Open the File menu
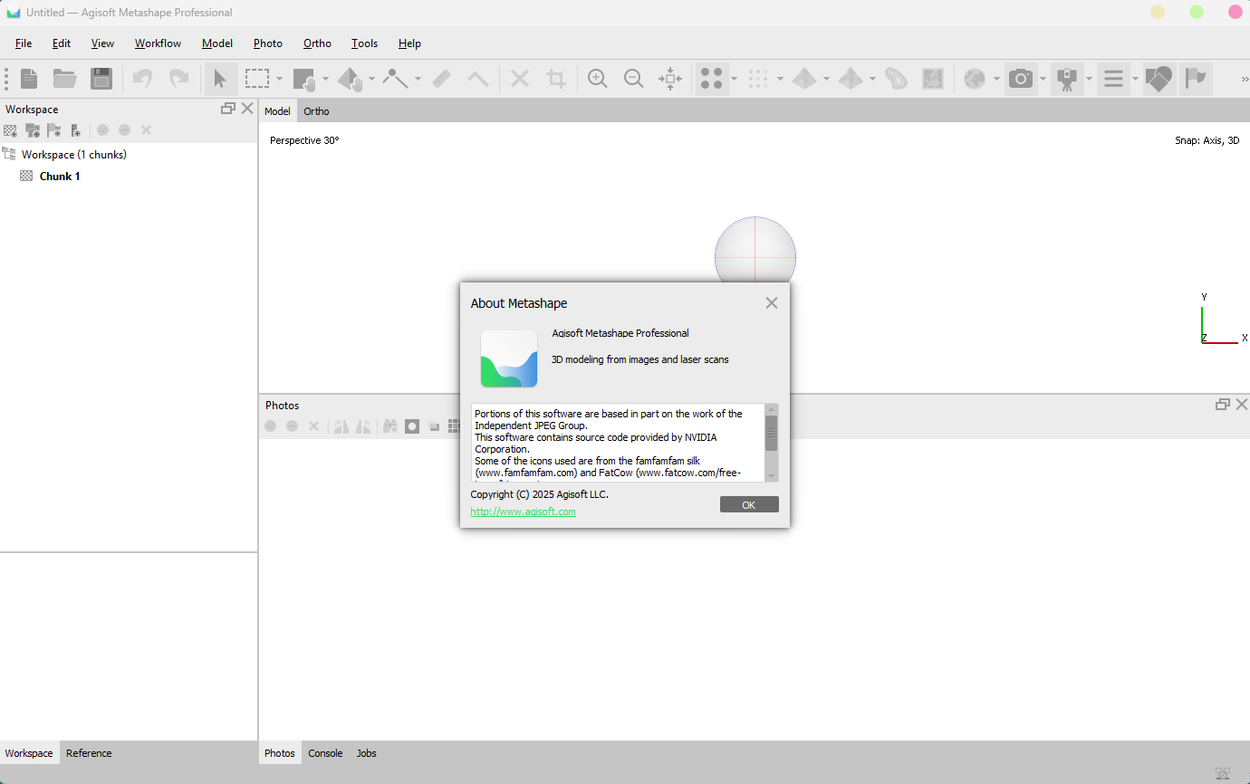Screen dimensions: 1250x784 click(x=24, y=43)
